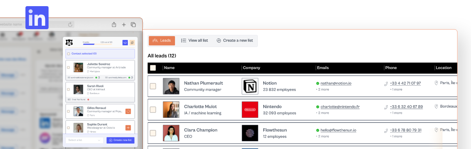Expand +2 more emails for Clara
This screenshot has width=471, height=149.
(323, 136)
